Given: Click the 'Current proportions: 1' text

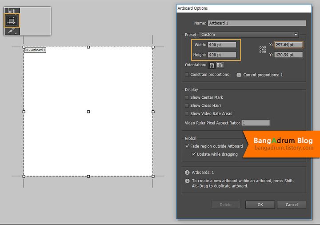Looking at the screenshot, I should [263, 75].
